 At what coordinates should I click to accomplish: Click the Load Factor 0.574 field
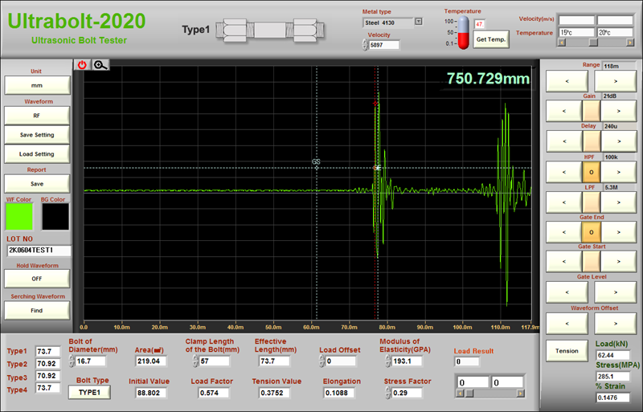(213, 393)
